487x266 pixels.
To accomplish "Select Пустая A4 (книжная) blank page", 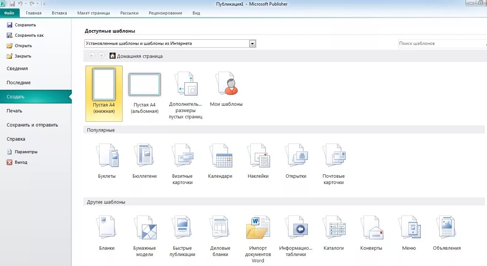I will coord(104,93).
